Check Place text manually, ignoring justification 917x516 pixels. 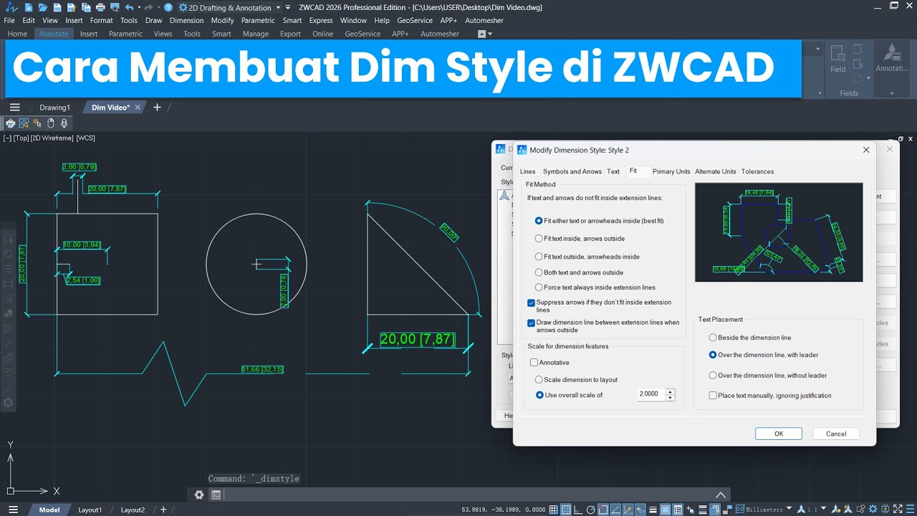pos(713,396)
